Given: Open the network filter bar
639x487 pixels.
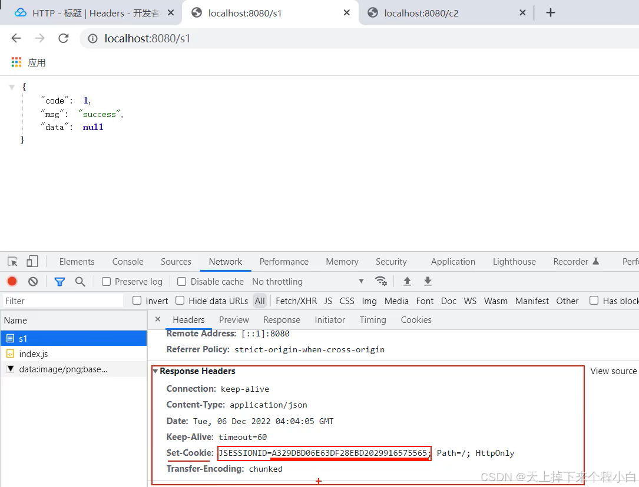Looking at the screenshot, I should (59, 281).
